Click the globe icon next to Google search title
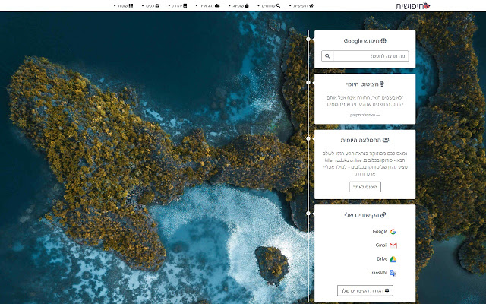The width and height of the screenshot is (486, 304). (383, 40)
